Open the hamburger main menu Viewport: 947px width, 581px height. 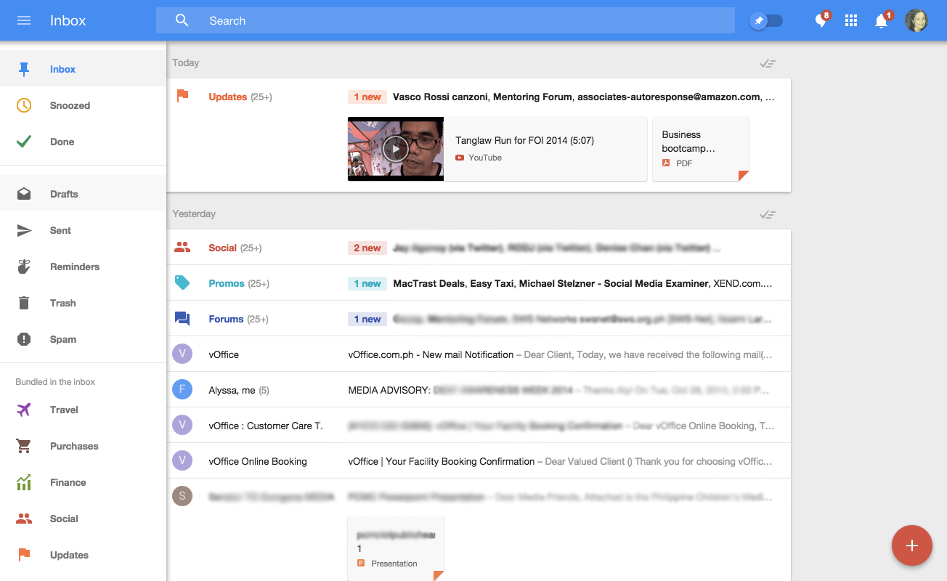click(24, 20)
